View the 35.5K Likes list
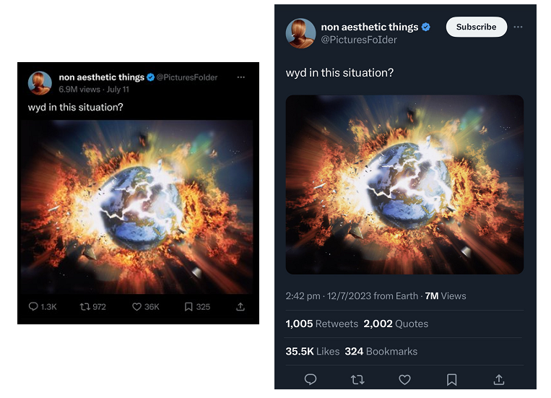The height and width of the screenshot is (398, 551). [x=313, y=351]
